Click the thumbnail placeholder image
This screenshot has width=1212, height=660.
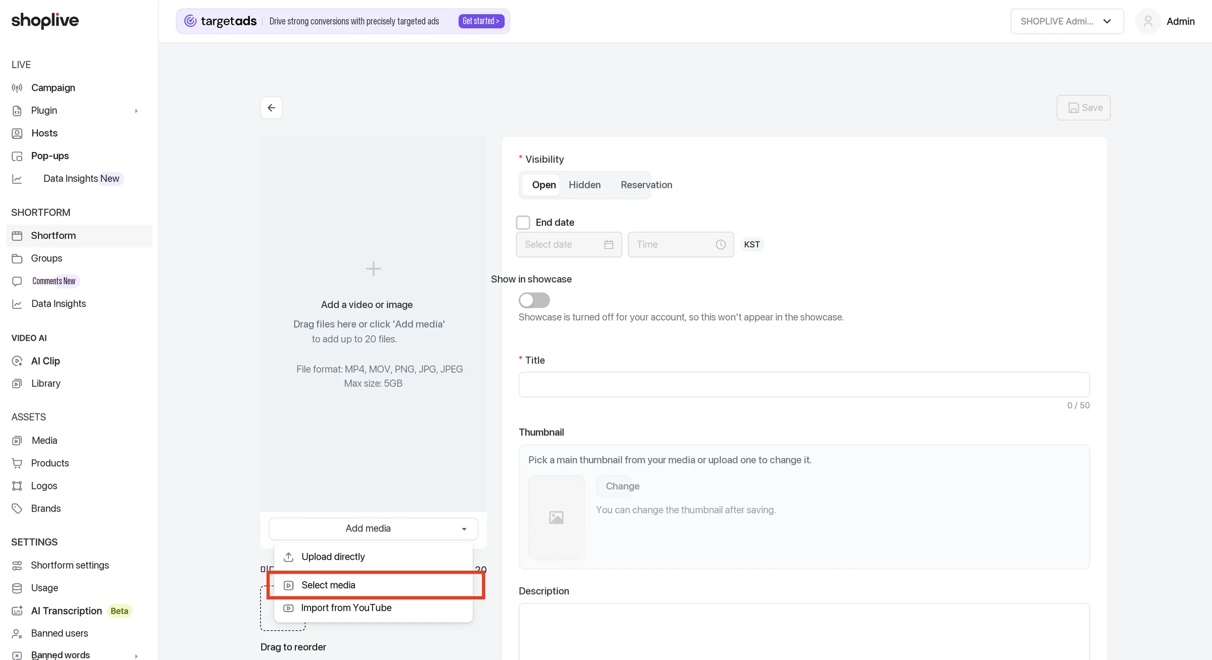pos(556,518)
